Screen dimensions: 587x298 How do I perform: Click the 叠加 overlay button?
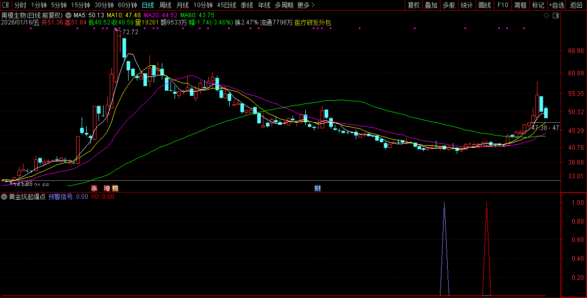point(431,5)
